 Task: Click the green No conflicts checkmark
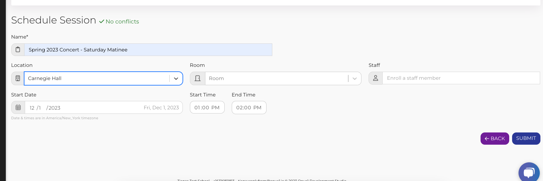coord(102,22)
